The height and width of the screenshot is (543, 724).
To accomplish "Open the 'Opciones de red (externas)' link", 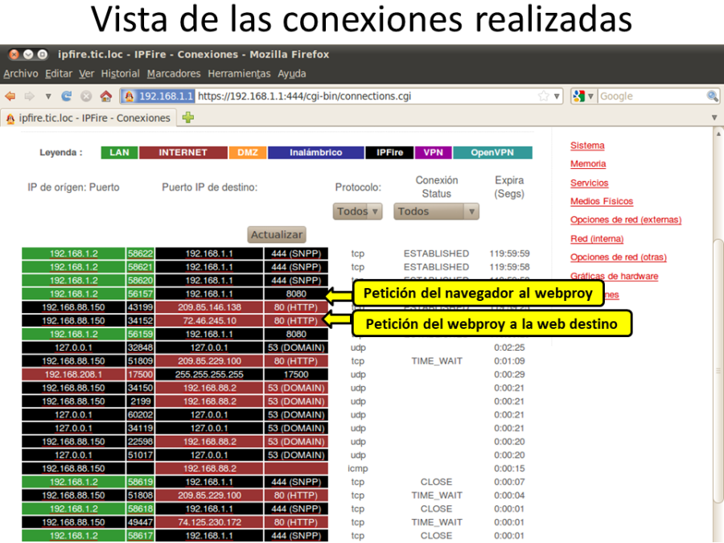I will (x=625, y=219).
